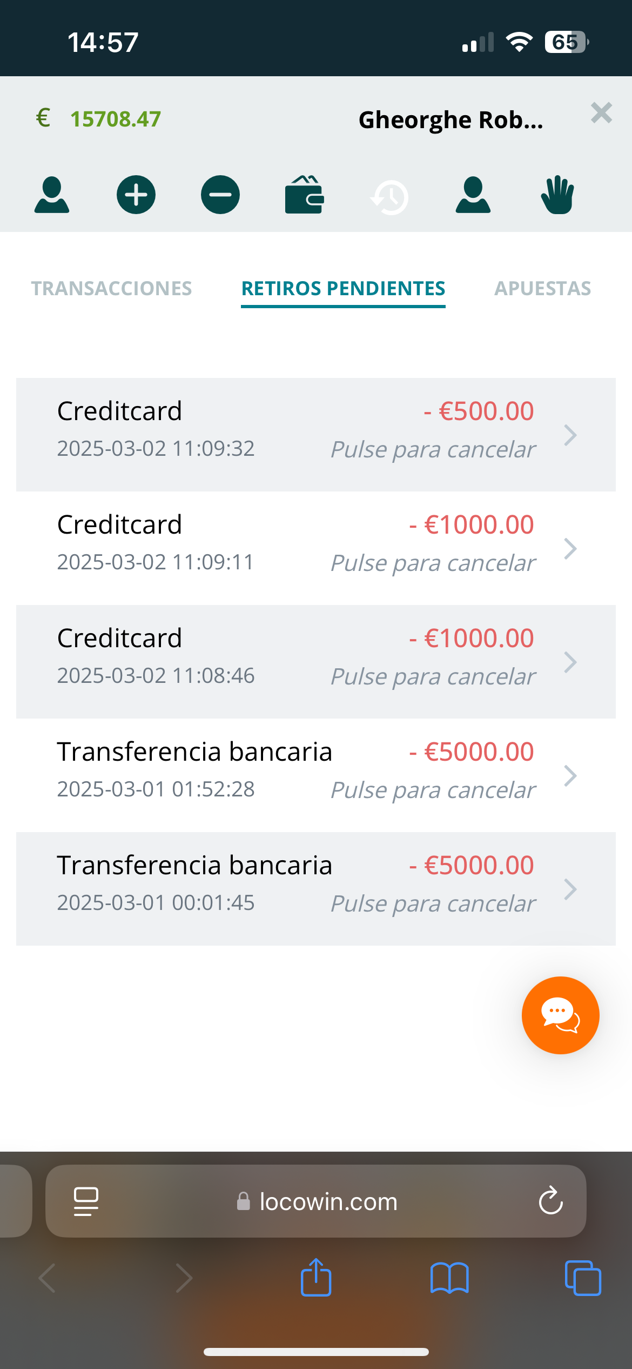
Task: Expand chevron for 11:09:11 Creditcard withdrawal
Action: pyautogui.click(x=570, y=549)
